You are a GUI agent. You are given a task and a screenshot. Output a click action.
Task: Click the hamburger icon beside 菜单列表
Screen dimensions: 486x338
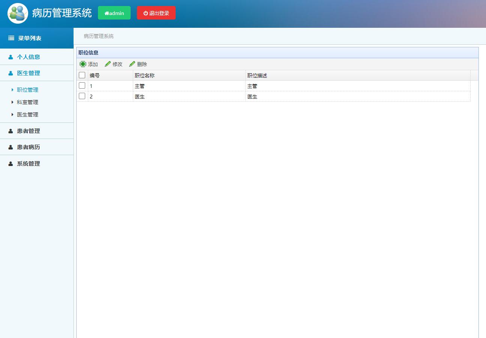[x=11, y=38]
